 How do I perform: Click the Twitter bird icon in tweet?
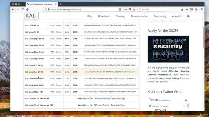pyautogui.click(x=184, y=106)
